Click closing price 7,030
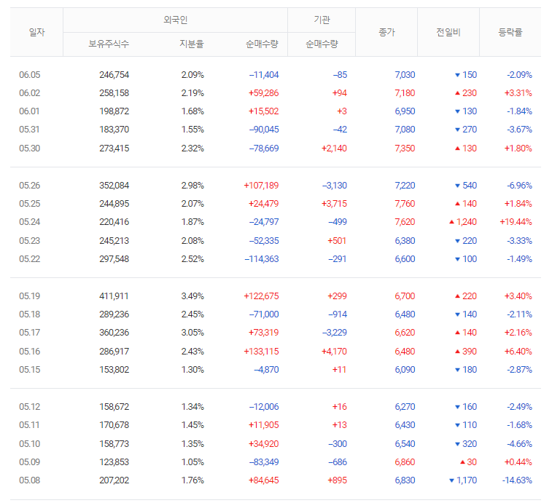 click(405, 75)
